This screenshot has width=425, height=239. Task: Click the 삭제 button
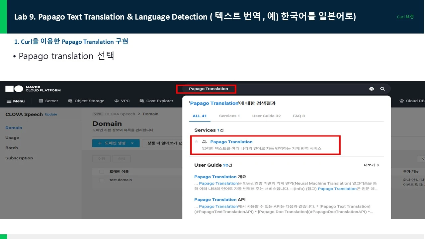[122, 159]
